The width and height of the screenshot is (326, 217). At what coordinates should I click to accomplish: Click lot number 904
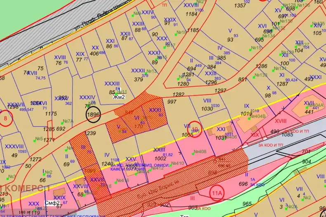coord(307,161)
